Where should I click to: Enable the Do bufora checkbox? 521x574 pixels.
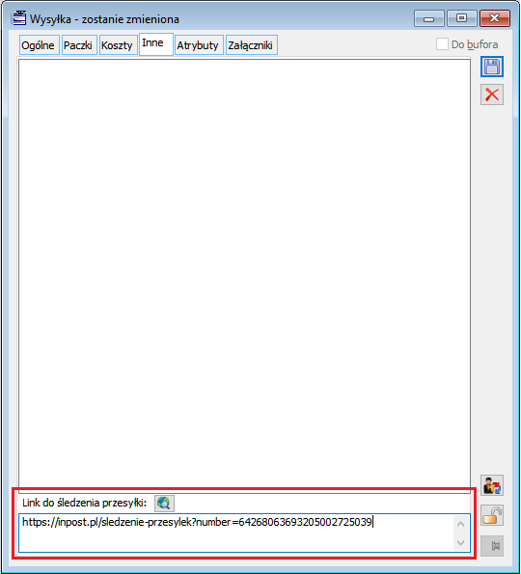(442, 44)
